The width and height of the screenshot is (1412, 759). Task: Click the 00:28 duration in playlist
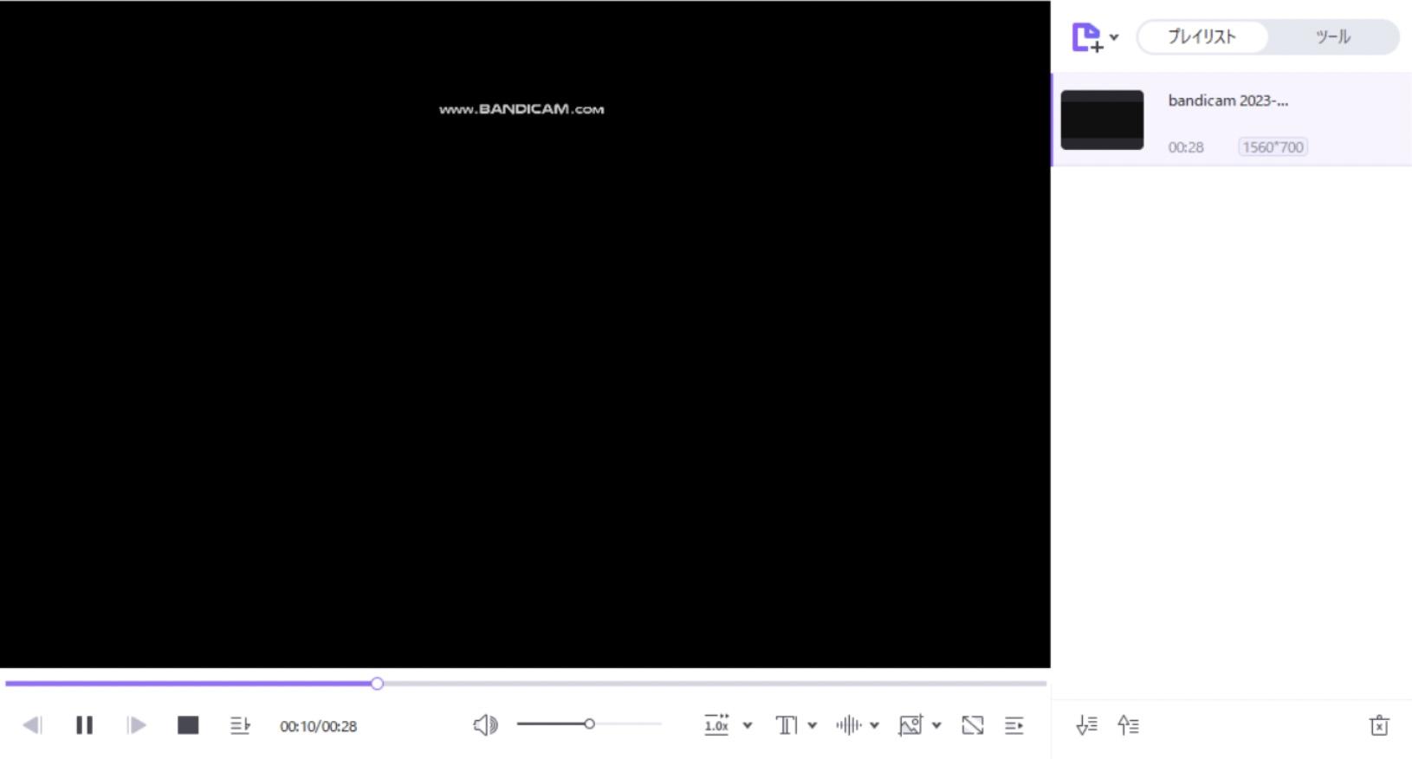click(1186, 147)
